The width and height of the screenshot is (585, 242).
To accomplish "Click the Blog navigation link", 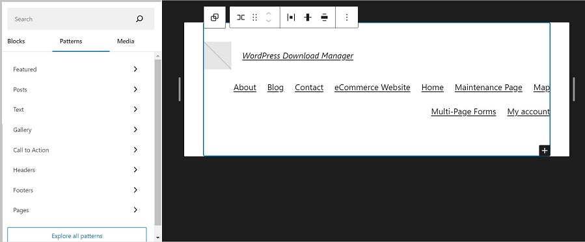I will coord(275,88).
